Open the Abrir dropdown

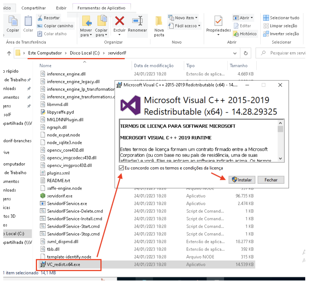pyautogui.click(x=243, y=18)
